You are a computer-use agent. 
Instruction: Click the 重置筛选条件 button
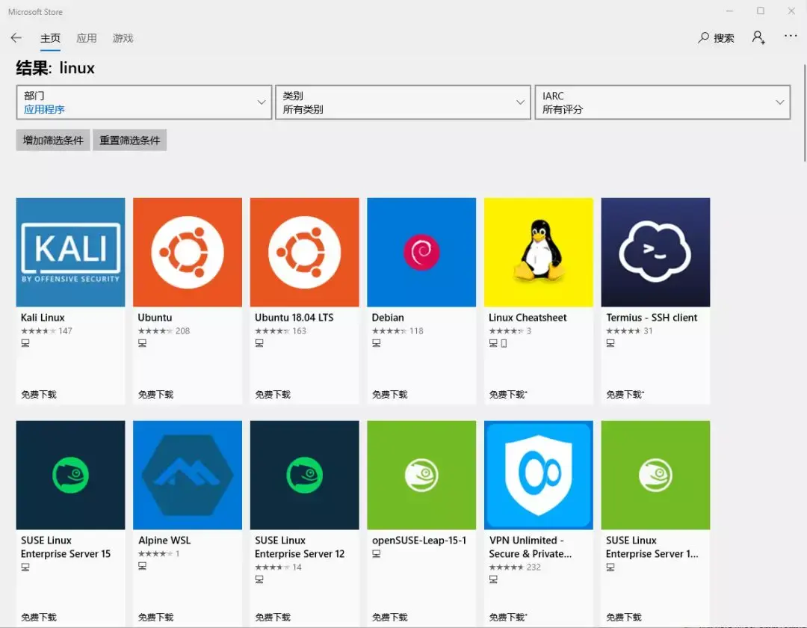(x=129, y=140)
